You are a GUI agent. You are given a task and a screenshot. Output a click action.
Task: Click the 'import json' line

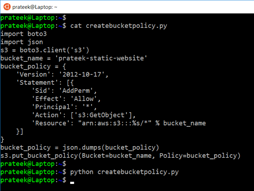point(22,42)
